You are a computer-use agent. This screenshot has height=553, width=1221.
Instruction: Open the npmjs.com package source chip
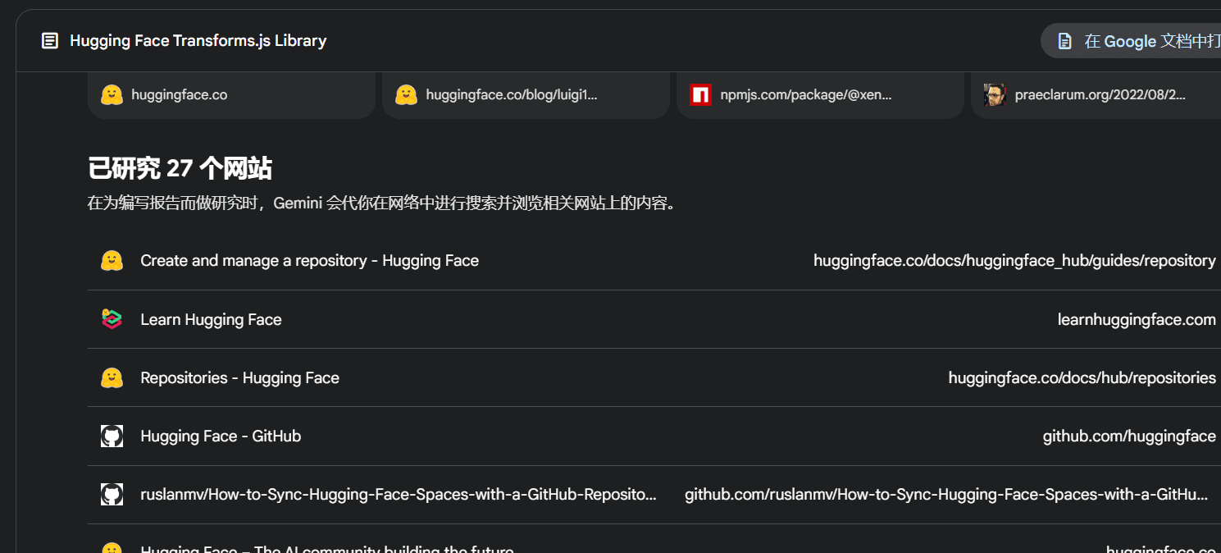[820, 95]
